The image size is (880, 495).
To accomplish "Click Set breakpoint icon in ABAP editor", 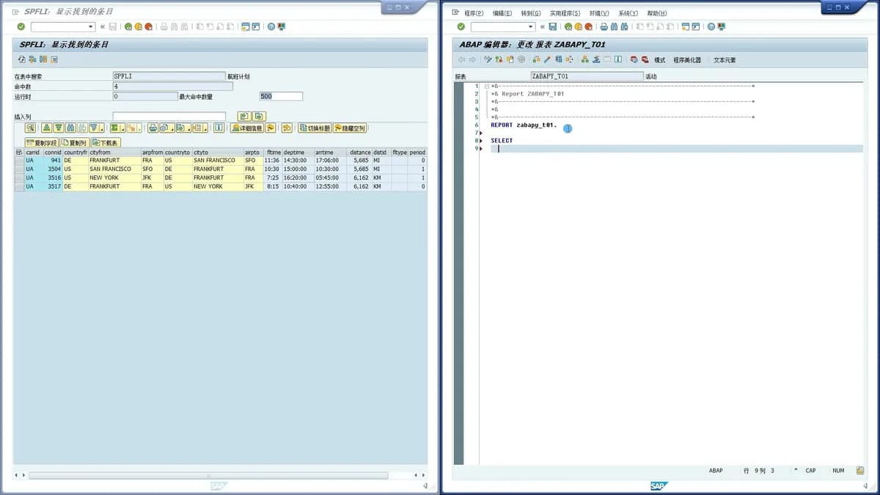I will point(634,59).
